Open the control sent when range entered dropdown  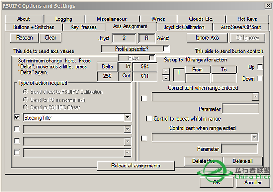[x=255, y=97]
